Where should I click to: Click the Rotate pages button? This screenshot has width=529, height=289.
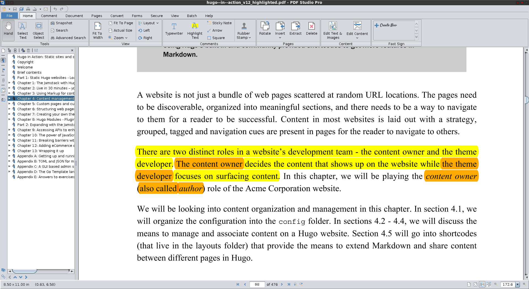pos(265,29)
